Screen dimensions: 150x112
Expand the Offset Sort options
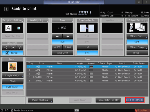click(x=137, y=36)
